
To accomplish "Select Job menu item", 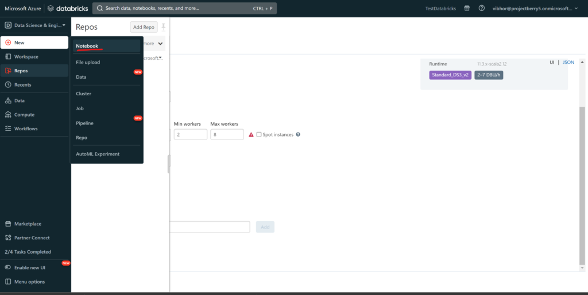I will click(x=106, y=108).
